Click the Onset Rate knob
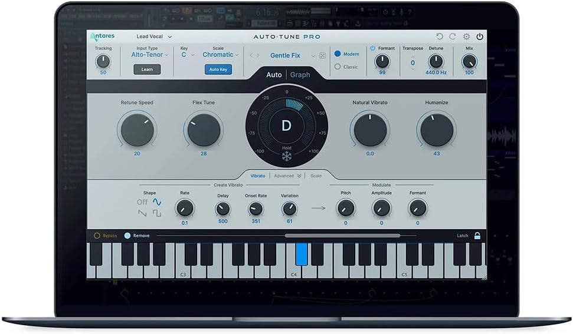The height and width of the screenshot is (334, 573). (x=256, y=209)
